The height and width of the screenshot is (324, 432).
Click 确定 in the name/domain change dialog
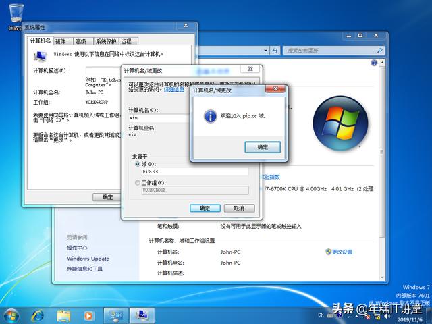coord(205,208)
